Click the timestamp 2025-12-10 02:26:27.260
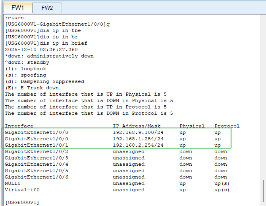Image resolution: width=266 pixels, height=206 pixels. click(x=41, y=50)
